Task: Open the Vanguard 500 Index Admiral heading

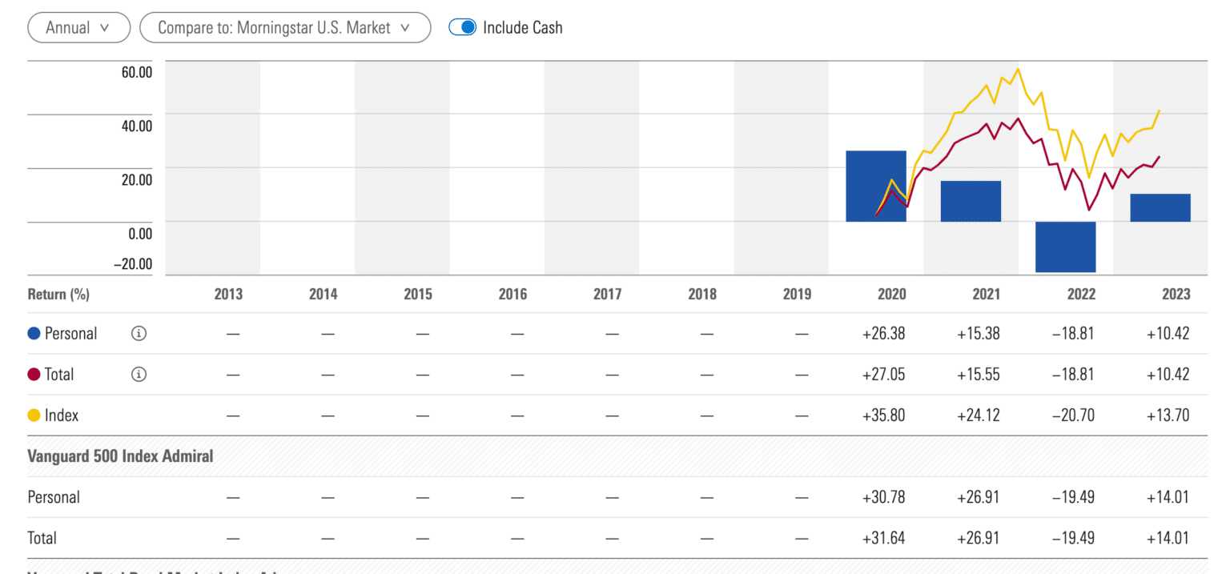Action: click(121, 456)
